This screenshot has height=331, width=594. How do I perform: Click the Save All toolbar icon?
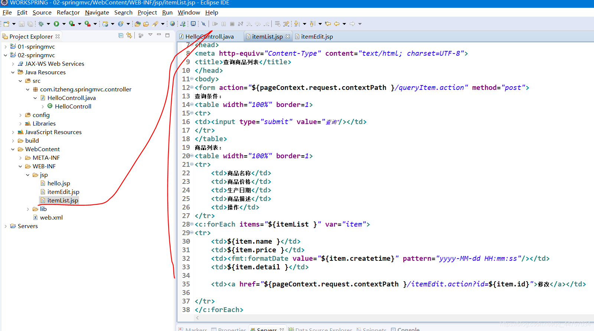[x=30, y=24]
